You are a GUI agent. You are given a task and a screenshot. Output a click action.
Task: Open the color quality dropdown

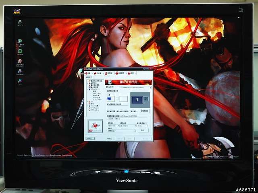[129, 126]
